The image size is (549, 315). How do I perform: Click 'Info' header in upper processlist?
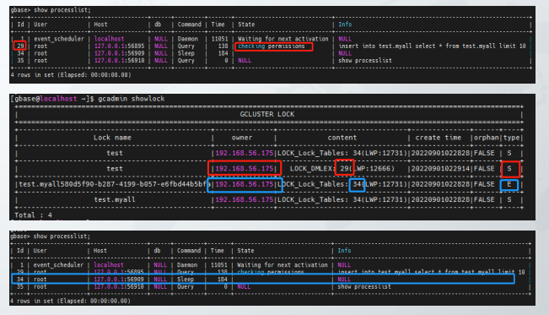(345, 24)
